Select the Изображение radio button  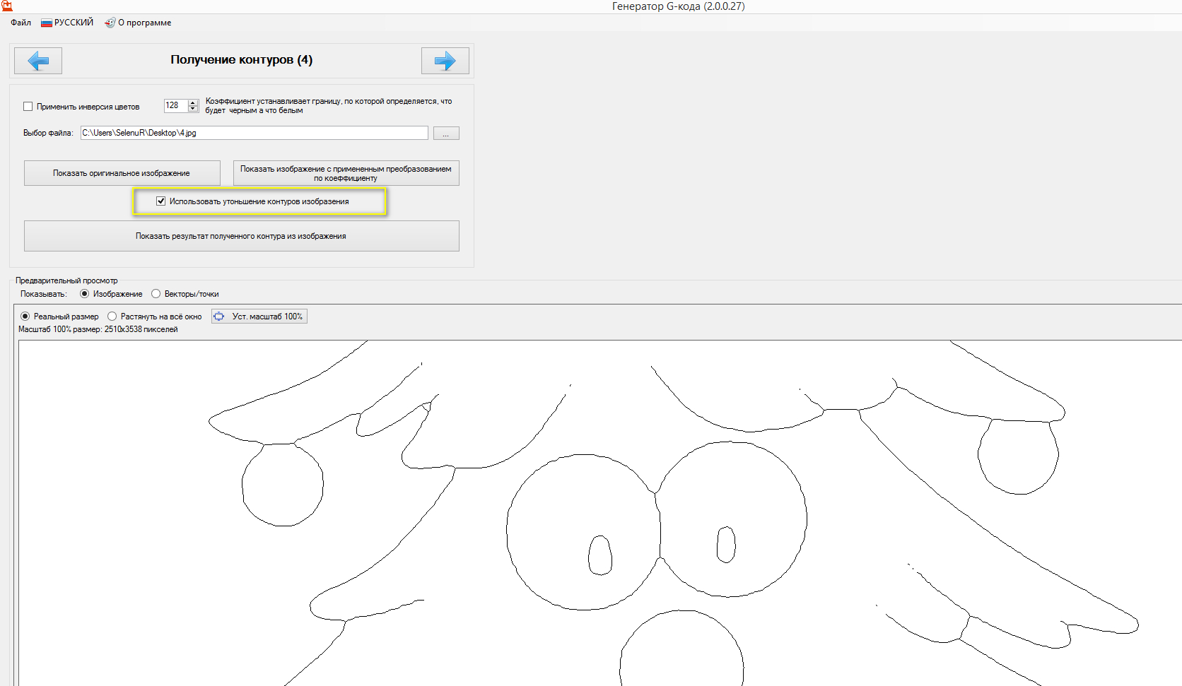(x=85, y=294)
